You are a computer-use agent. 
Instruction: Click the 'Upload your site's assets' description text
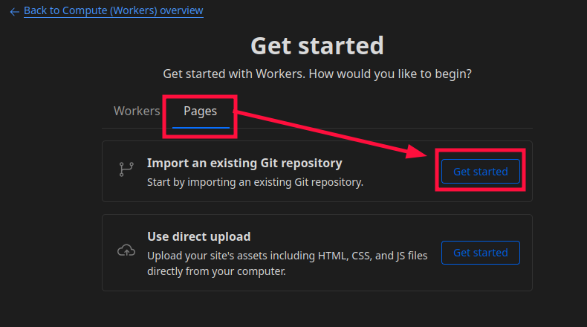pyautogui.click(x=286, y=256)
